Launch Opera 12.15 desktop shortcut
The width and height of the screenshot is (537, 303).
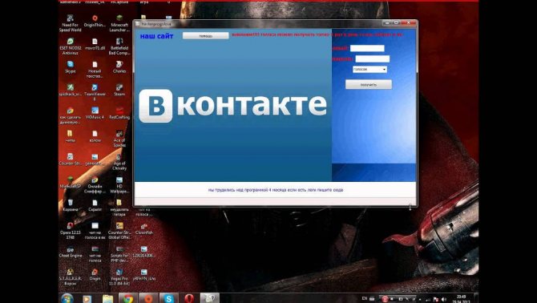(x=71, y=231)
